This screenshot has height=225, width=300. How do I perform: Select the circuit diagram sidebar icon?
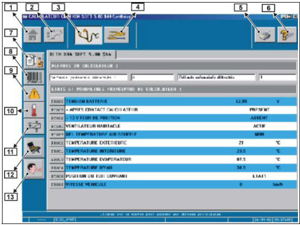[x=34, y=126]
